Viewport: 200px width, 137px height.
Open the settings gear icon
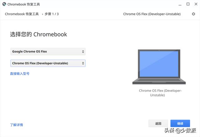tap(193, 14)
